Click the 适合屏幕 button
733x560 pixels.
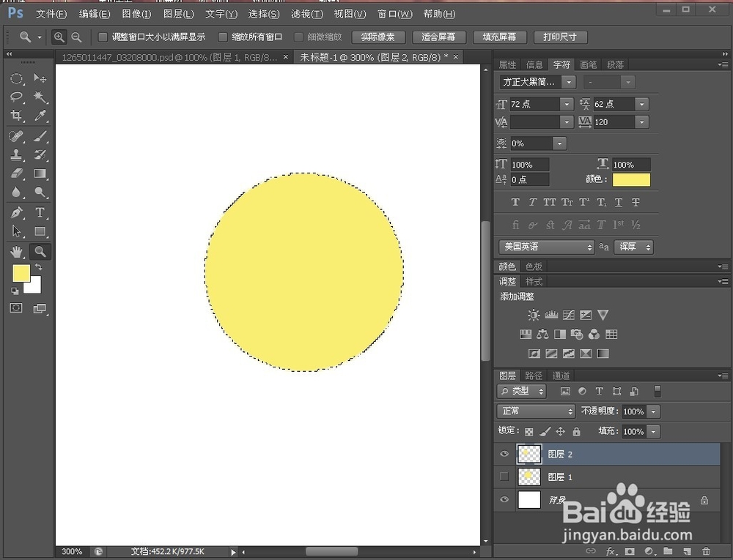tap(438, 37)
